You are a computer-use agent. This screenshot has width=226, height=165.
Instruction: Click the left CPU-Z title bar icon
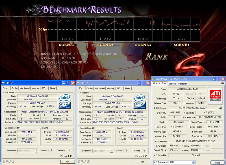point(3,83)
